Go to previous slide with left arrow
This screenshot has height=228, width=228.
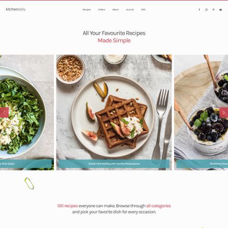tap(4, 112)
